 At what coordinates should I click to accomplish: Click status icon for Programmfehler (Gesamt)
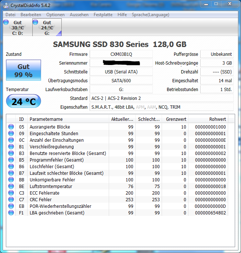[x=11, y=160]
